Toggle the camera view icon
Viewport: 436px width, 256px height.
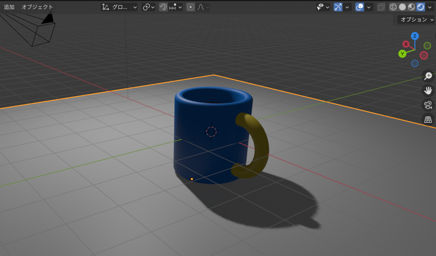427,105
